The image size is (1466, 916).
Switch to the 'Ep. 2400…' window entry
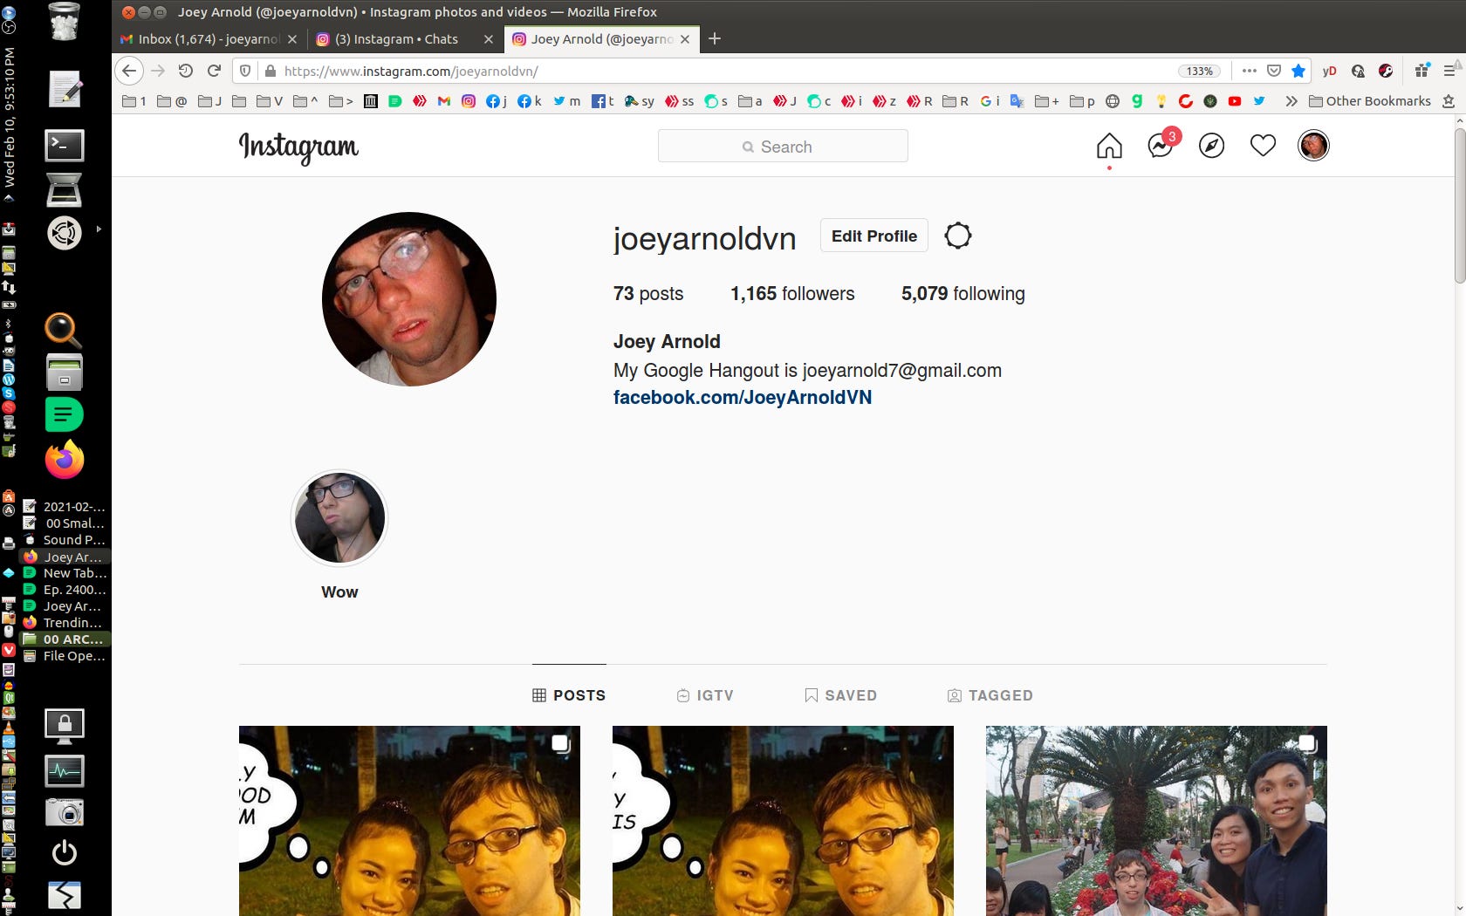click(x=64, y=590)
